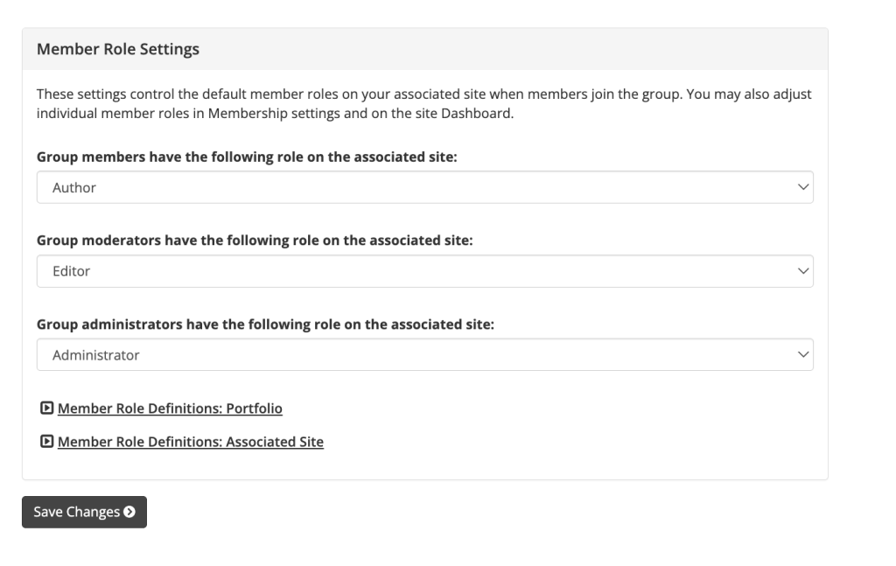Viewport: 896px width, 566px height.
Task: Select the 'Administrator' value text in the dropdown
Action: (x=96, y=355)
